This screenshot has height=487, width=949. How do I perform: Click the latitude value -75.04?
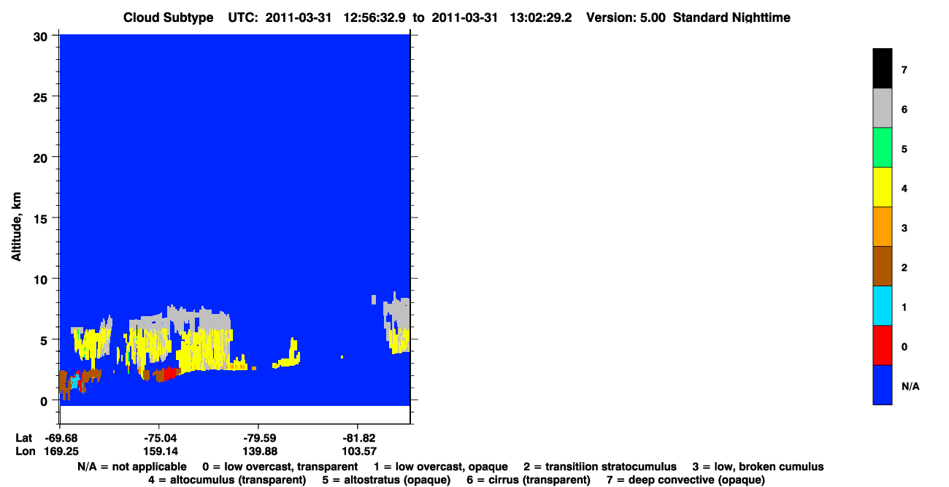[160, 438]
